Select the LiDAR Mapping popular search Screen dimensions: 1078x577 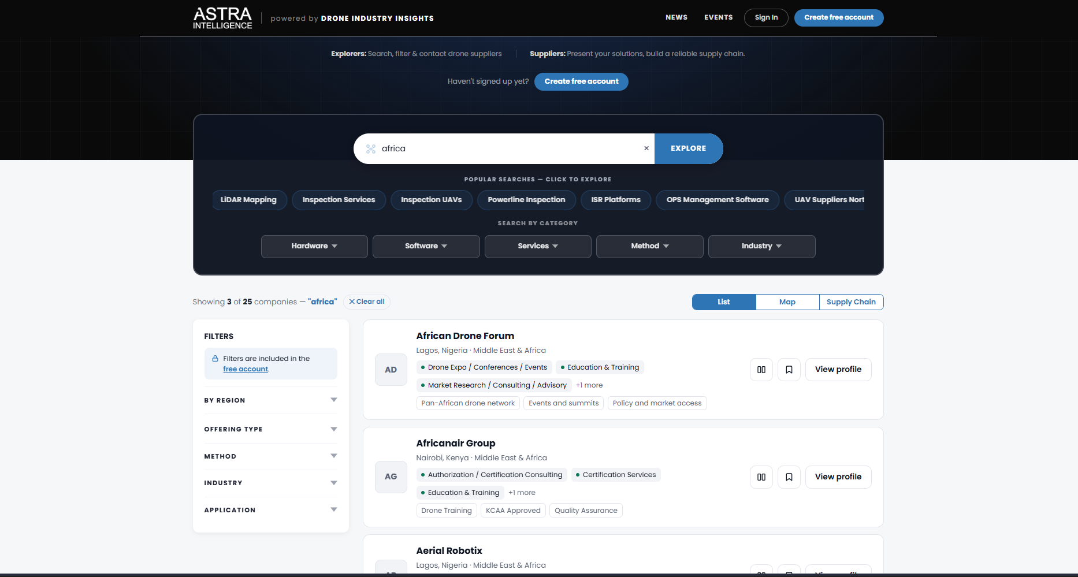click(x=249, y=200)
